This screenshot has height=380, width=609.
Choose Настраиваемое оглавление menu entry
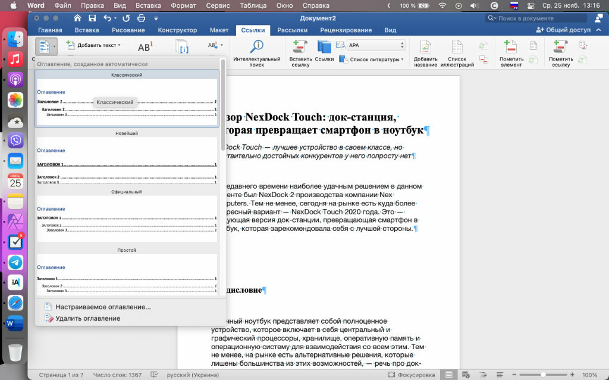tap(103, 307)
